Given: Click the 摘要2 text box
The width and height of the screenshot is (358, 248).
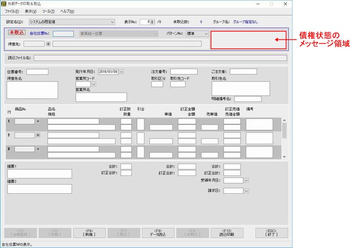Looking at the screenshot, I should pos(39,189).
